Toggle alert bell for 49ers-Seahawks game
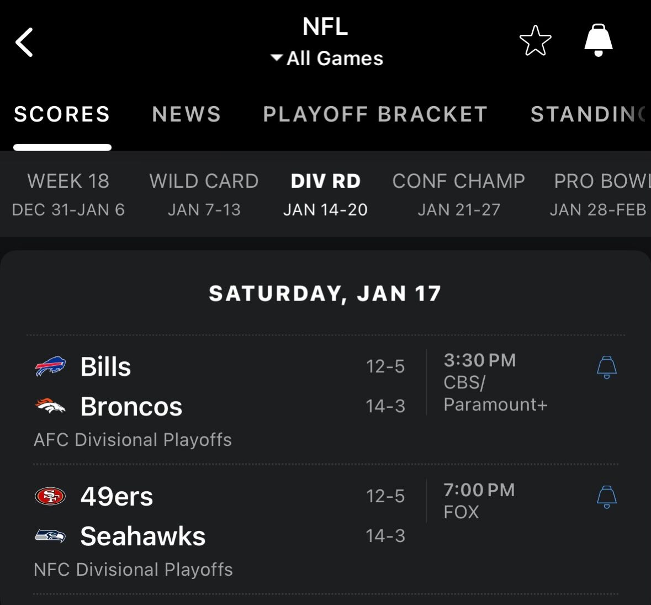 (606, 497)
